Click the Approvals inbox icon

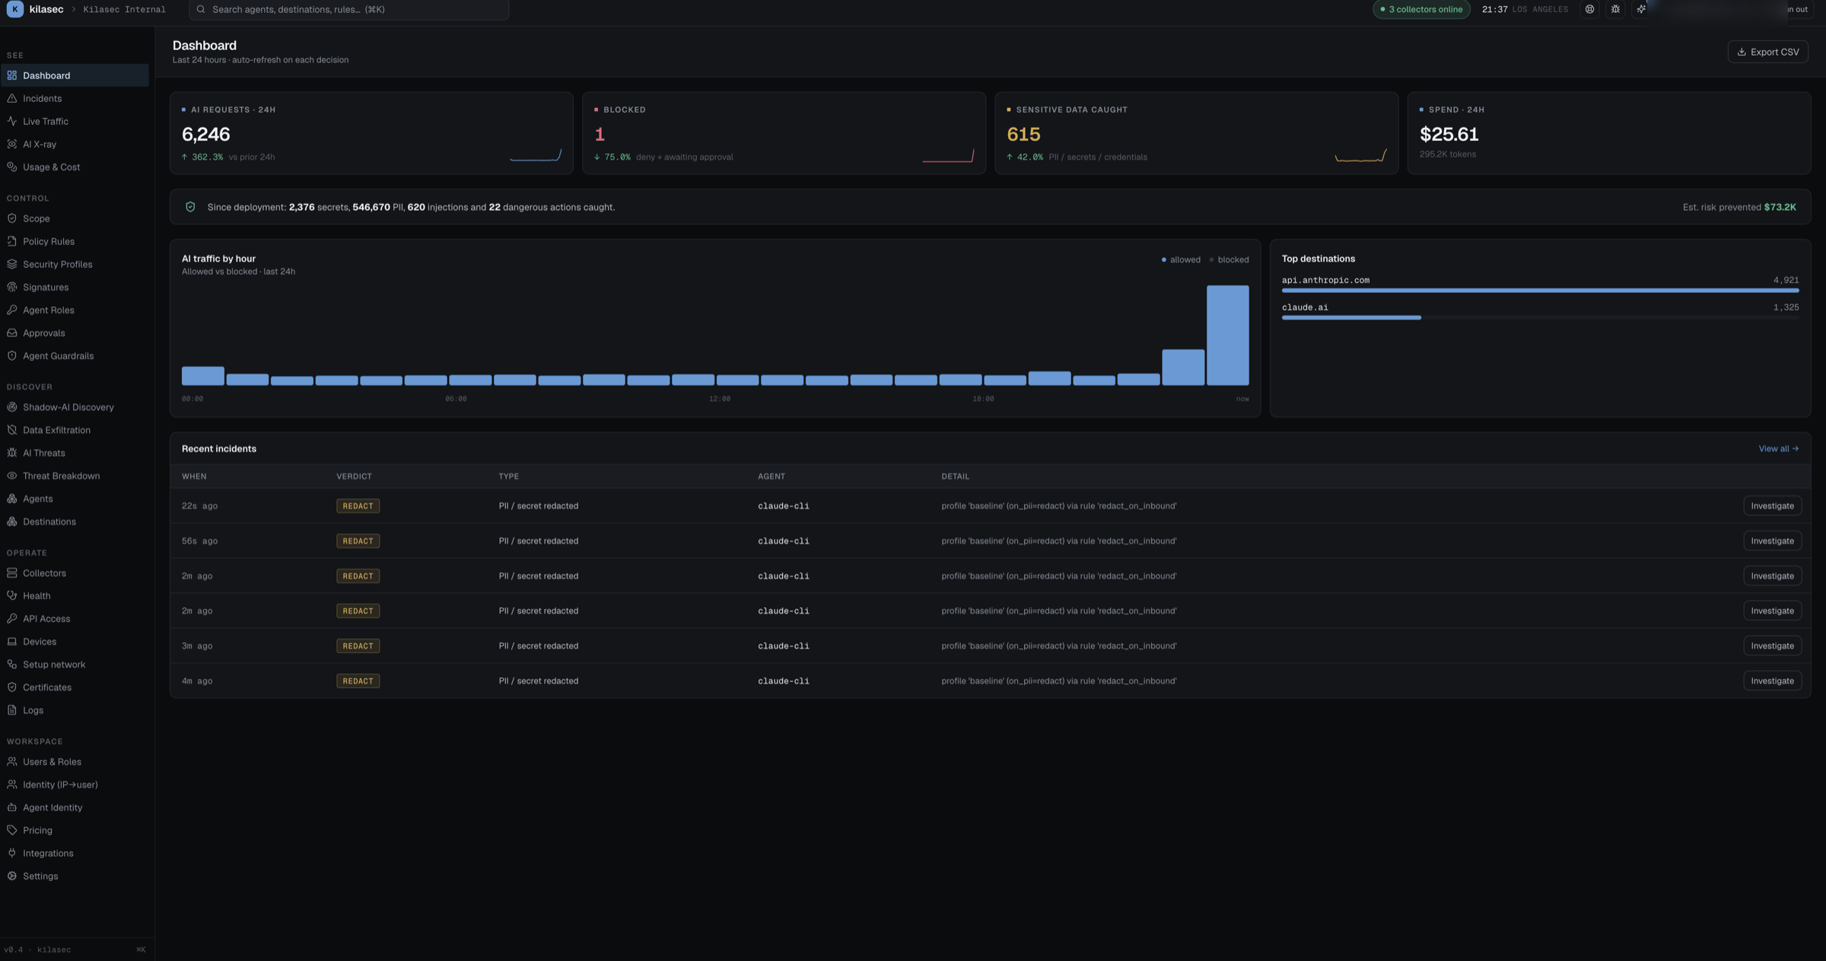(x=12, y=333)
